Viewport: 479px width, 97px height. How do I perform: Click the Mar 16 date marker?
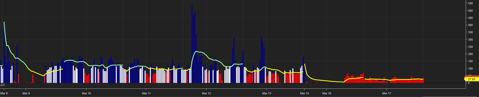point(327,93)
